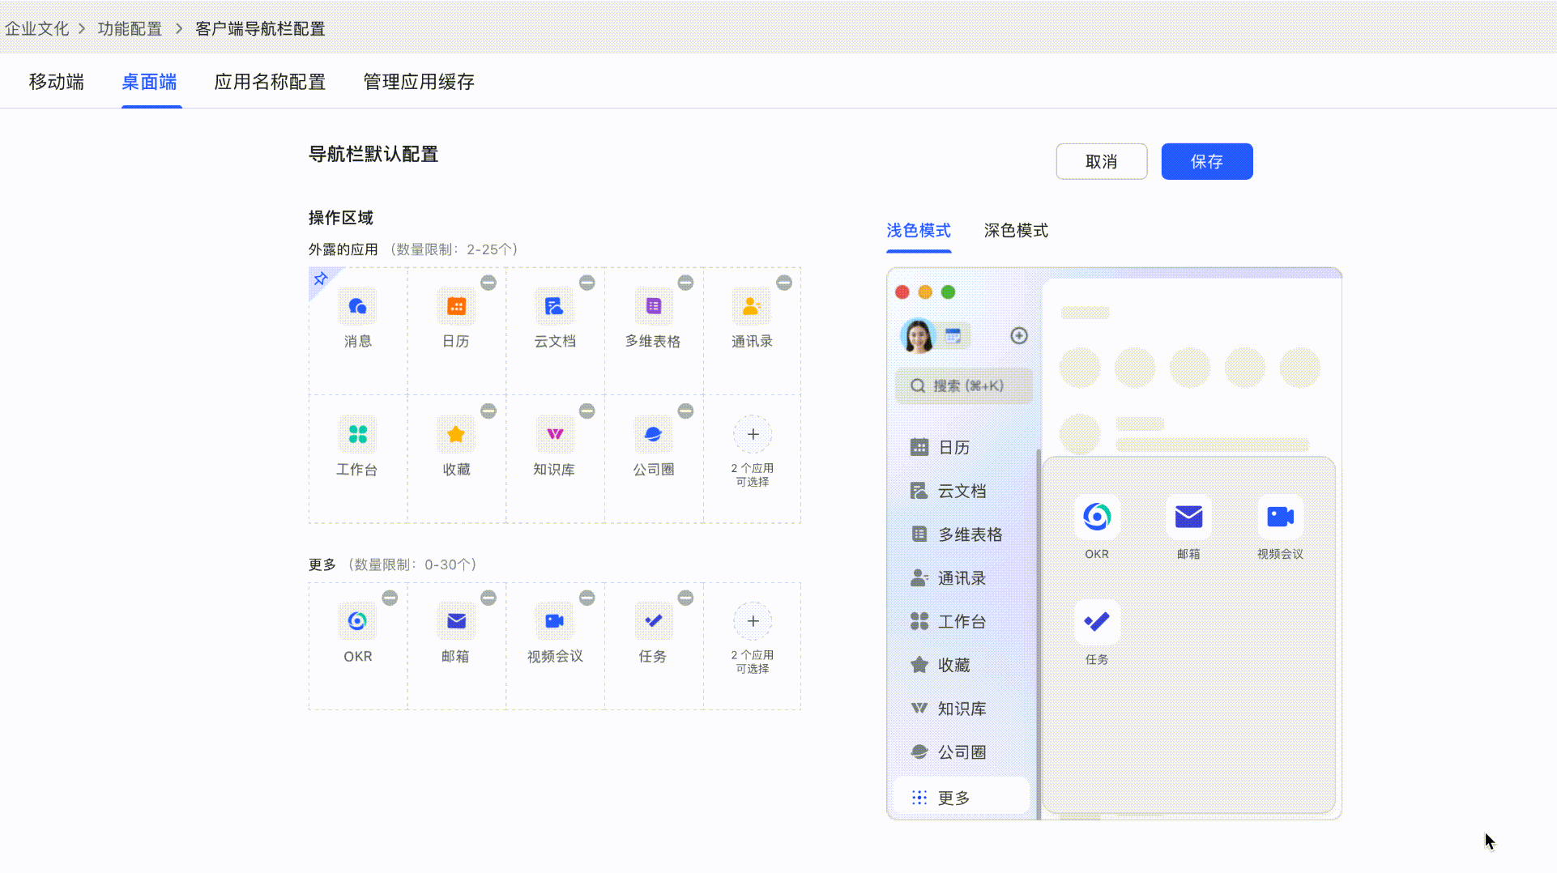This screenshot has width=1557, height=873.
Task: Select the 日历 app icon in the exposed apps grid
Action: click(456, 306)
